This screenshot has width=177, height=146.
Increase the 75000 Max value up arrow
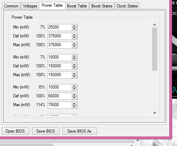pyautogui.click(x=74, y=104)
